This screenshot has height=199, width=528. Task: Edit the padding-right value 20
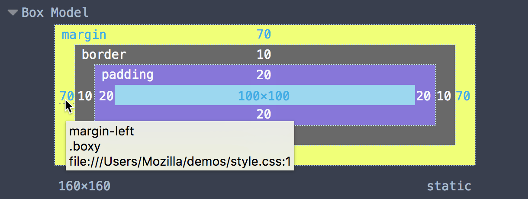coord(423,96)
